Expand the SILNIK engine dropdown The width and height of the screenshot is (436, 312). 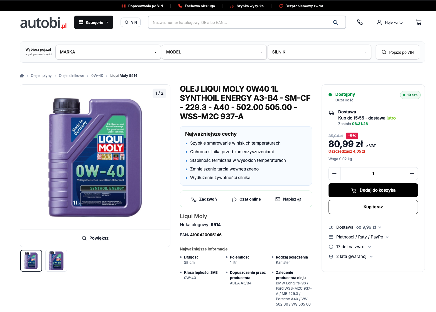pos(319,52)
